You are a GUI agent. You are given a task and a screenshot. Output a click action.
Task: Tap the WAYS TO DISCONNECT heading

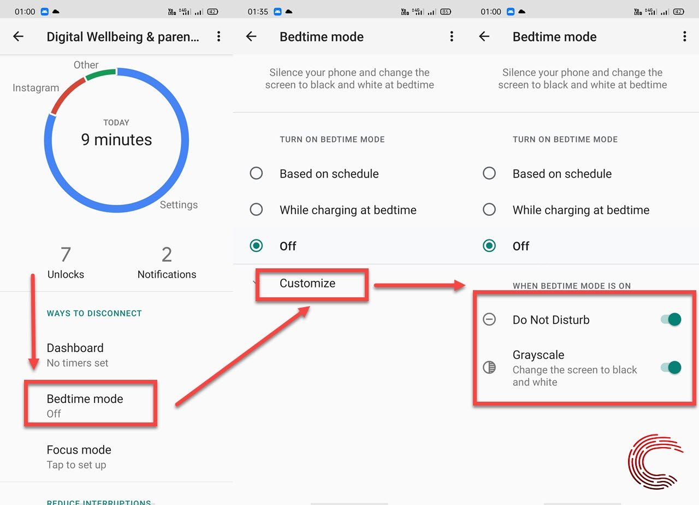pos(94,313)
